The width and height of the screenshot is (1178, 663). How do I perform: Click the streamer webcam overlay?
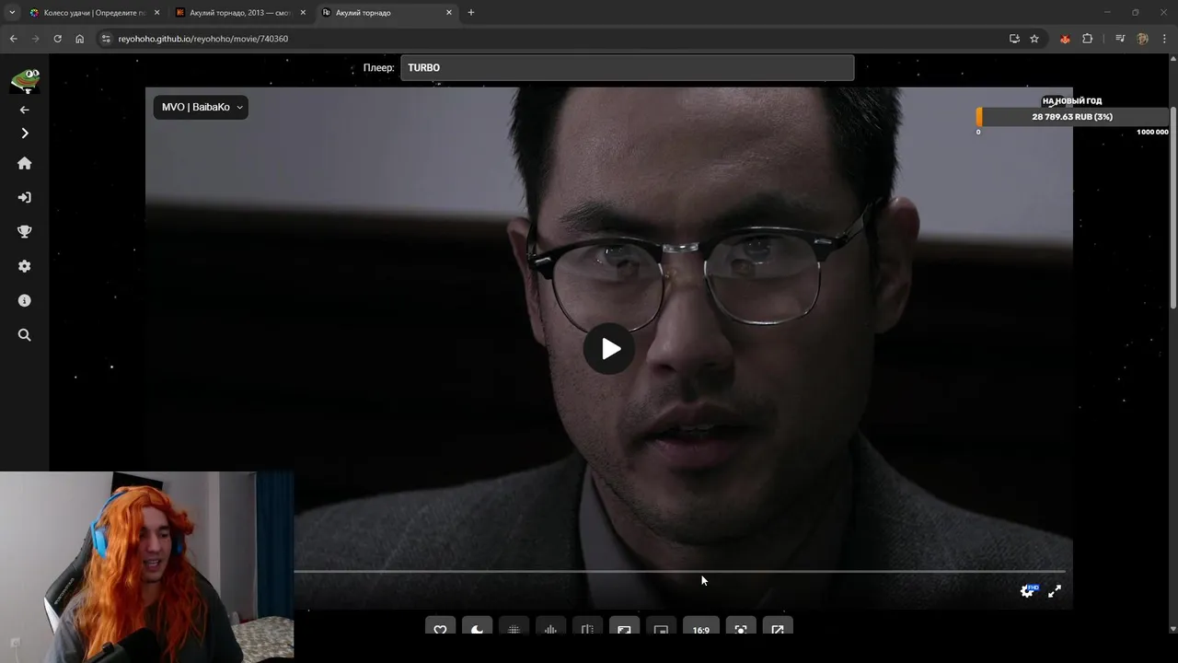pyautogui.click(x=147, y=567)
